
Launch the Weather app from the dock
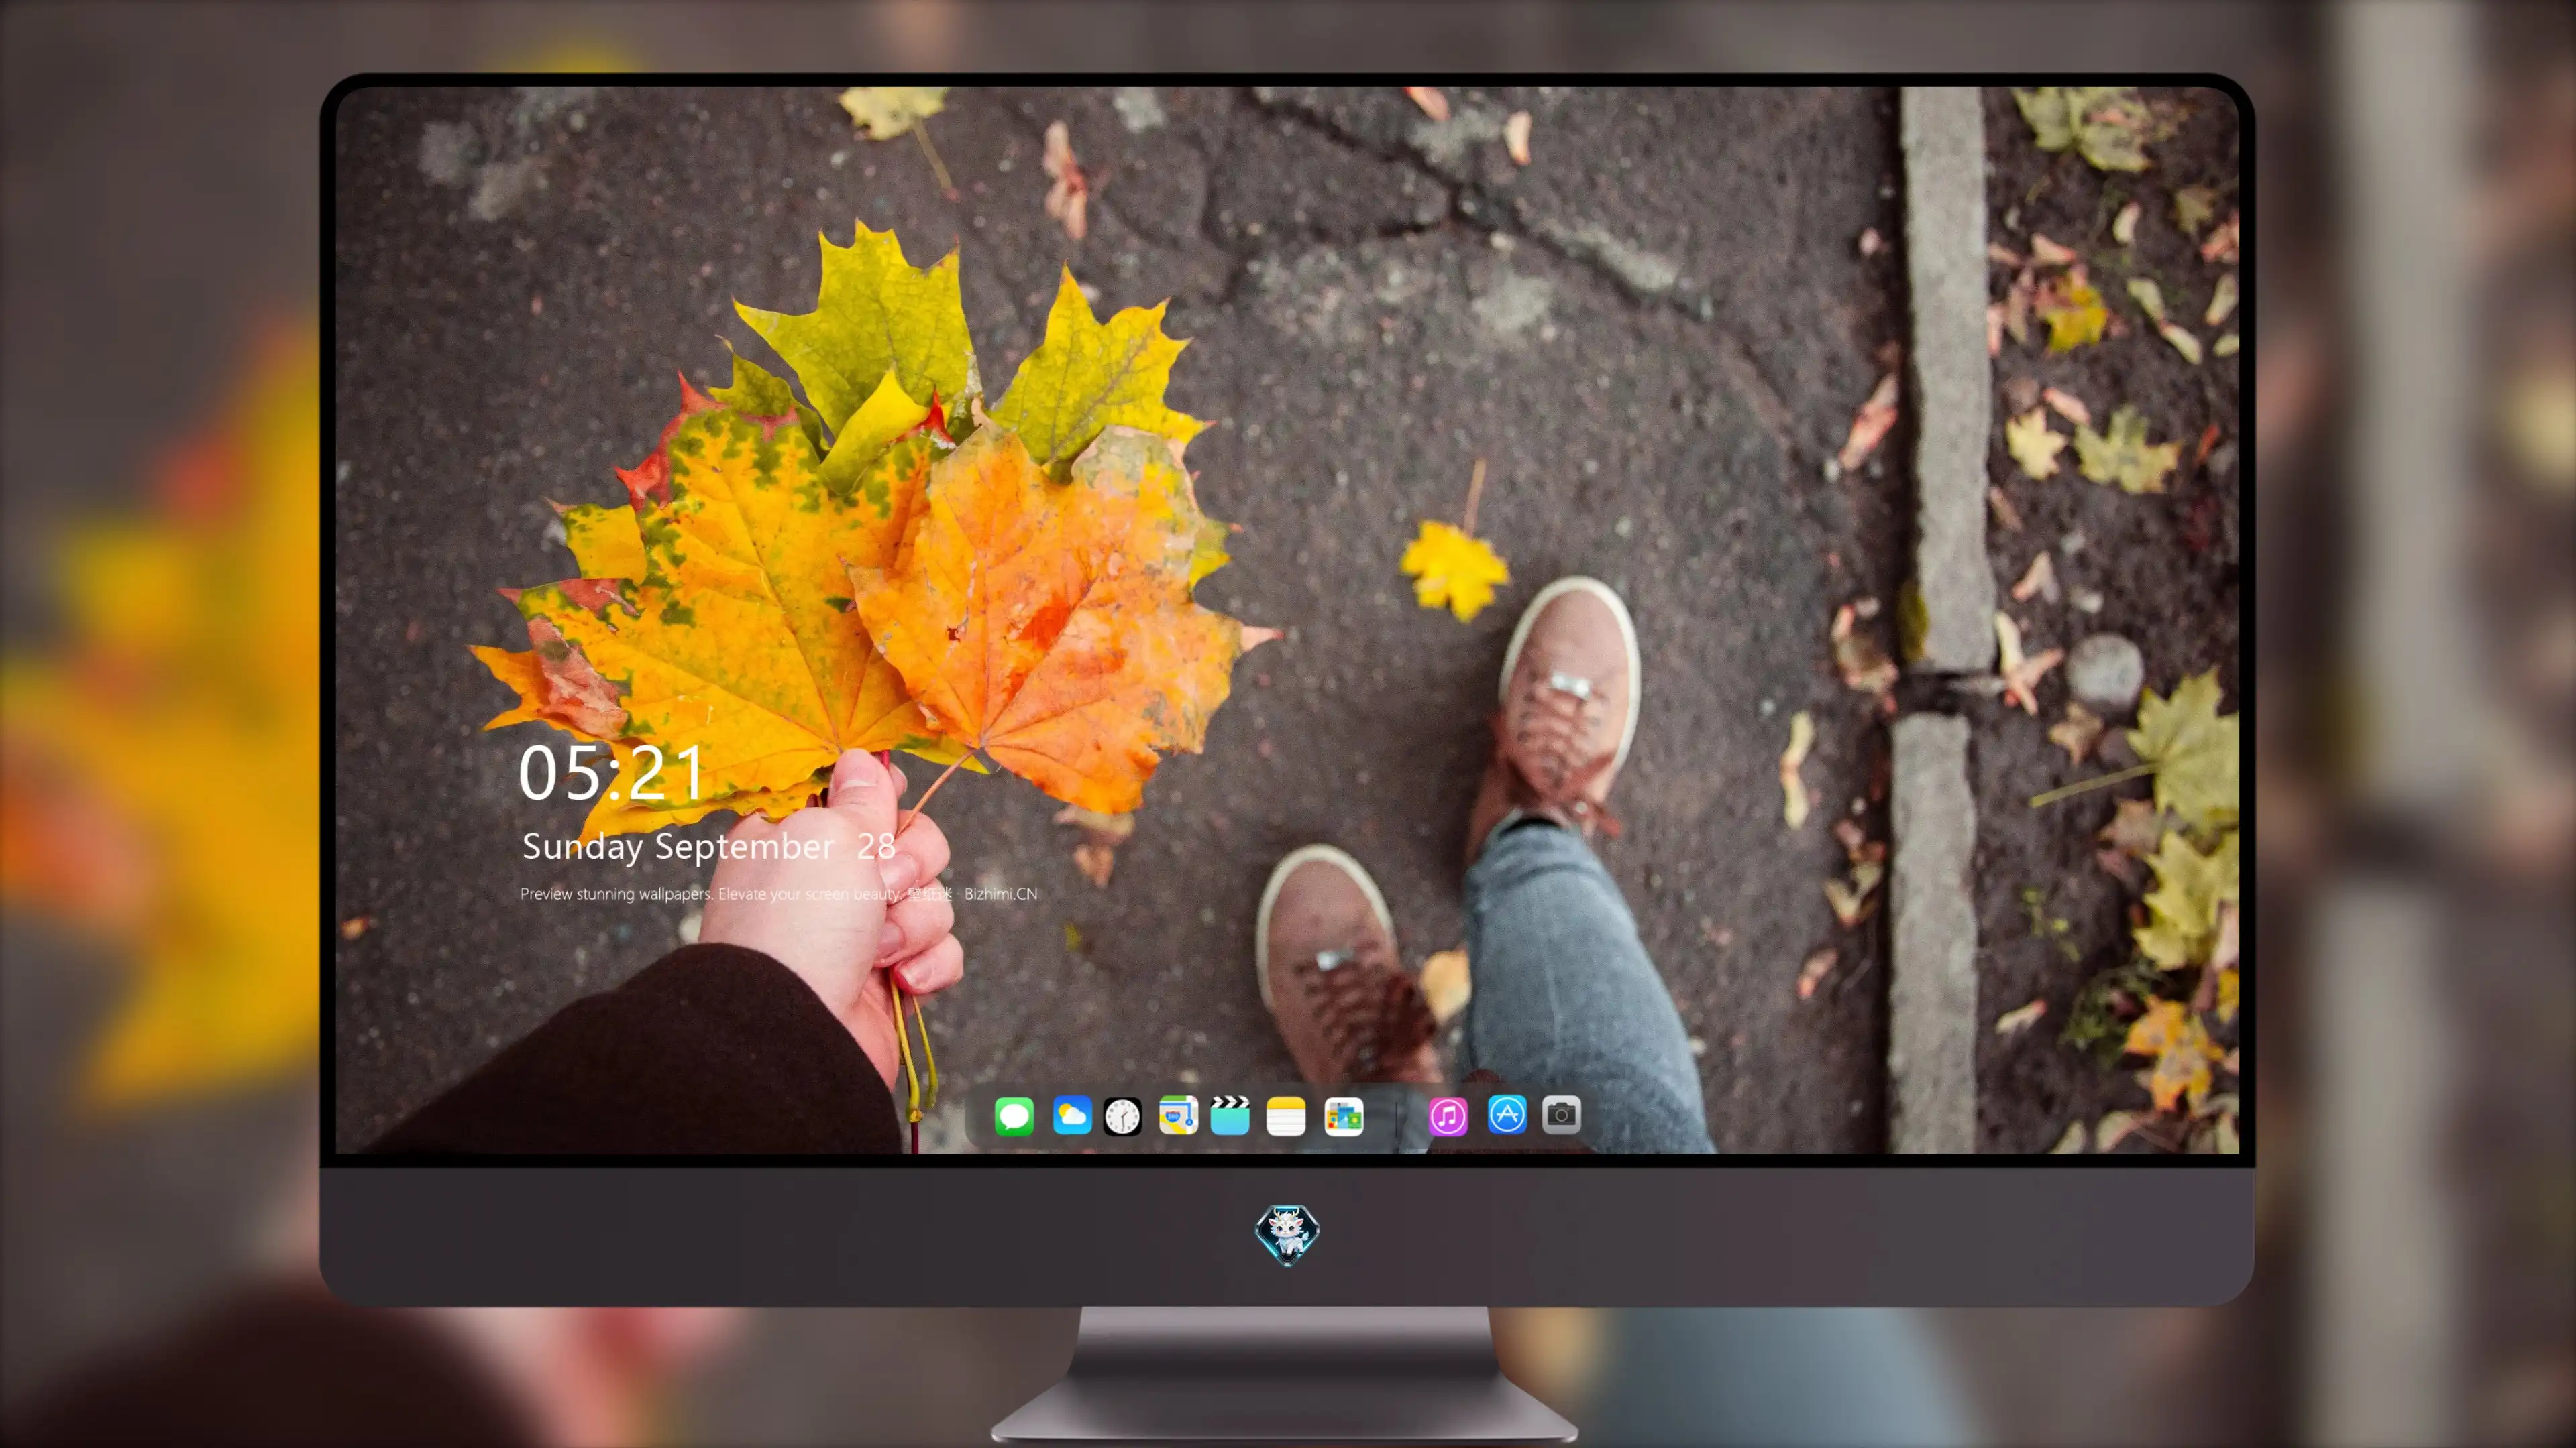1072,1115
